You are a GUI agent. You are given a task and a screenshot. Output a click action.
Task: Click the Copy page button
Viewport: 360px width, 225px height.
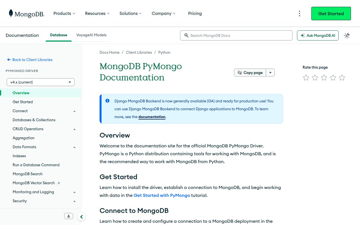click(x=250, y=73)
